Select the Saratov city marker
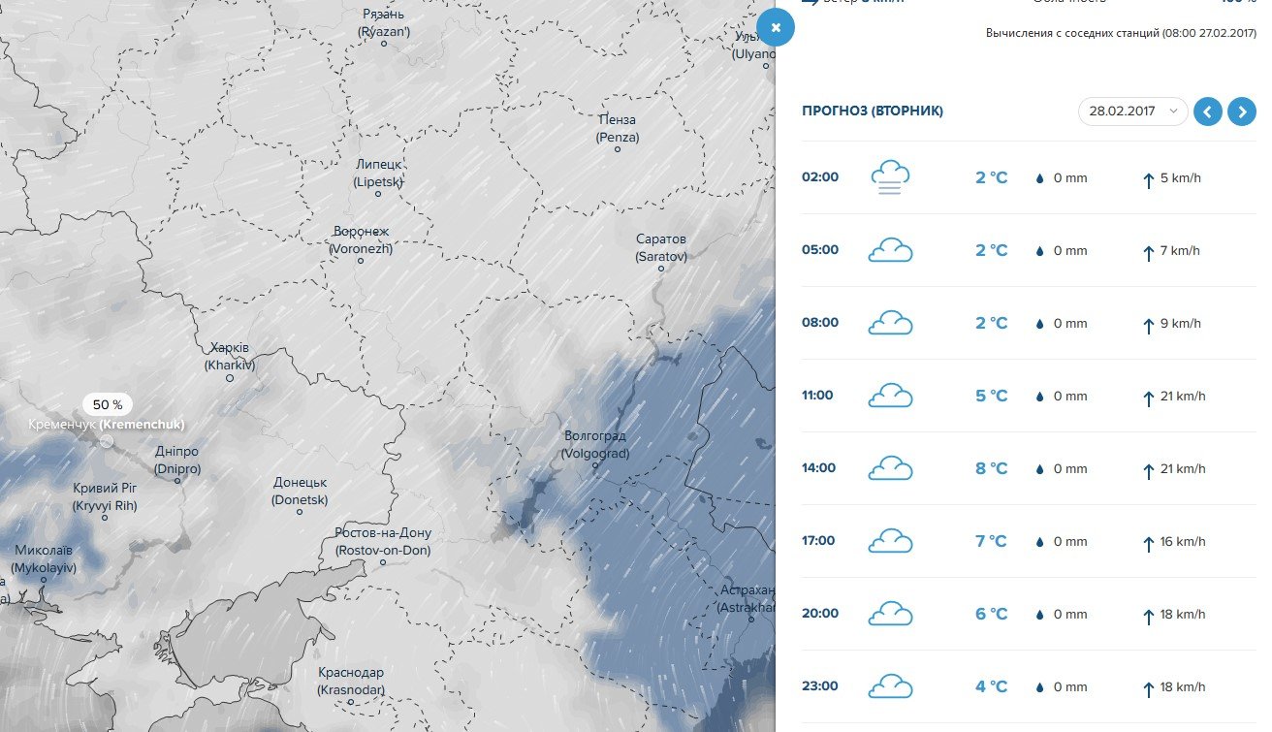The height and width of the screenshot is (732, 1272). pyautogui.click(x=661, y=270)
